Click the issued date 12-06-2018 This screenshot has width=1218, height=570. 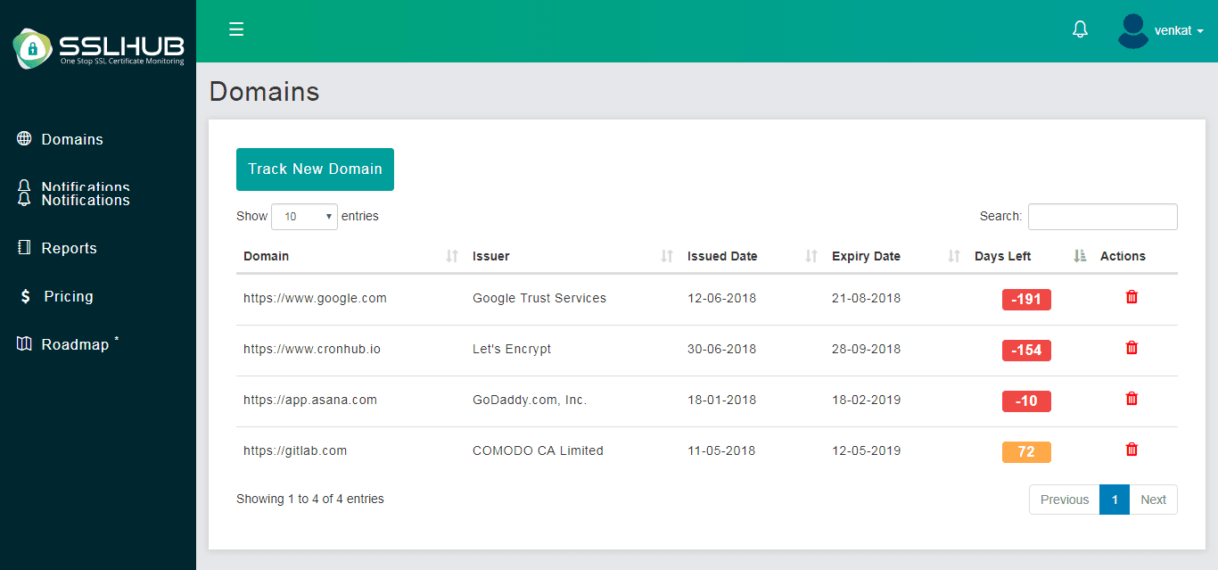(x=721, y=299)
